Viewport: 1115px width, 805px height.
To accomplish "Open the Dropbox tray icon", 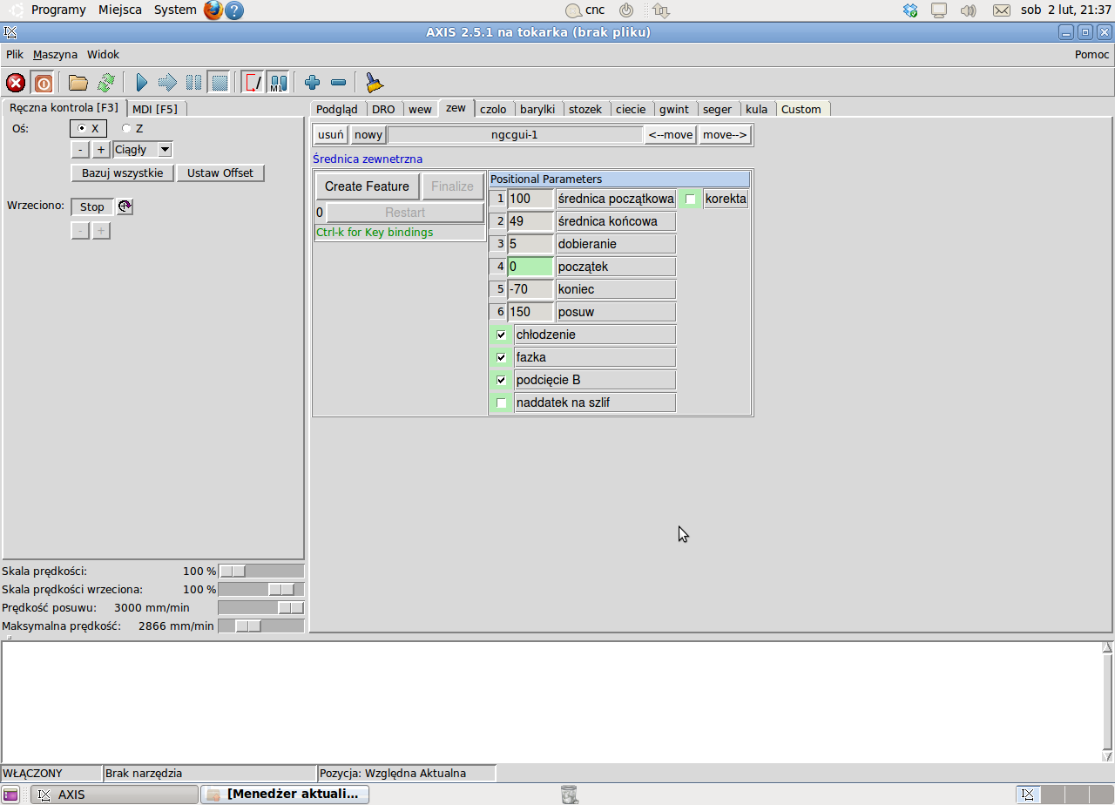I will 911,10.
